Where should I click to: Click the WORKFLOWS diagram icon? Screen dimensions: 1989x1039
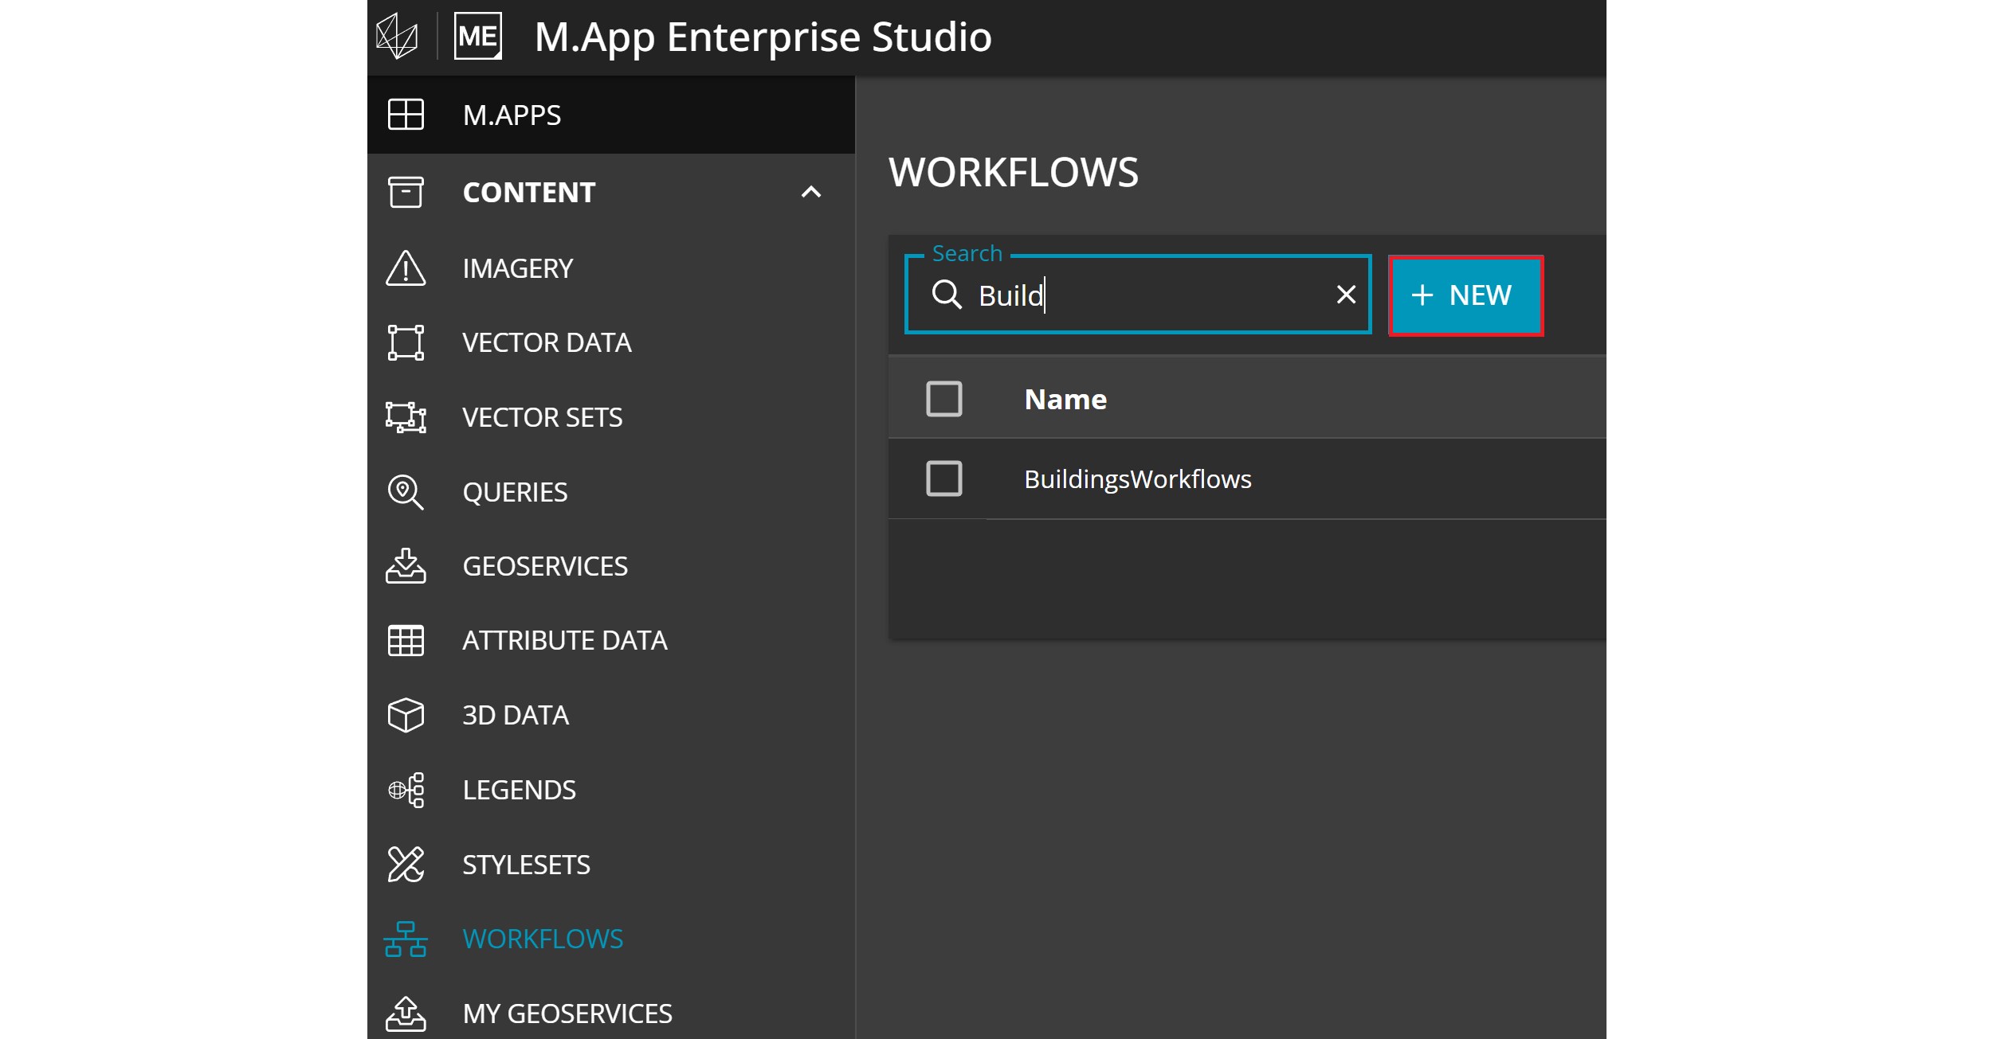(x=406, y=939)
